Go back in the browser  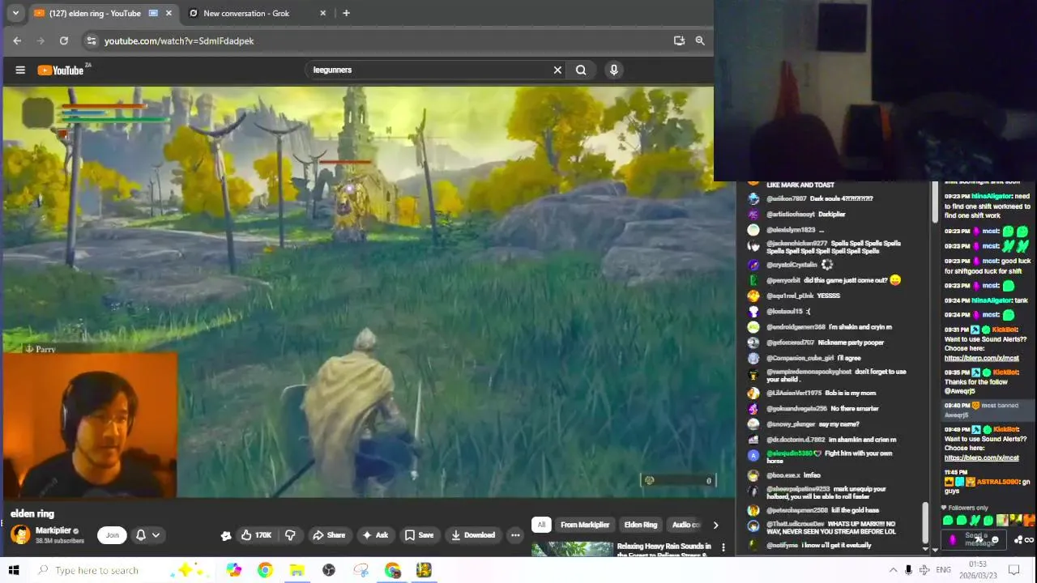17,40
